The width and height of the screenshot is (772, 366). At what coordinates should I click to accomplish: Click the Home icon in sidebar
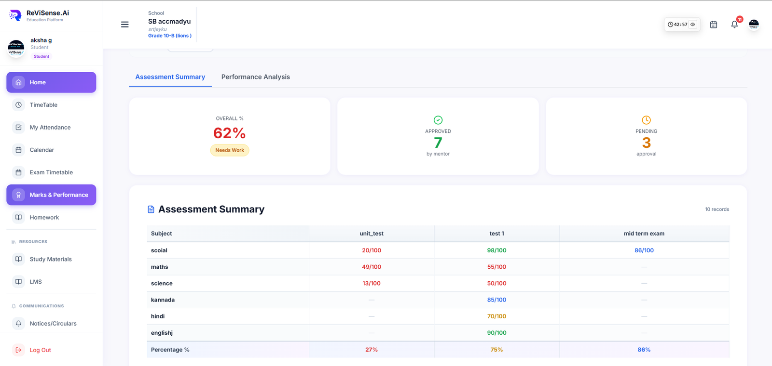(x=18, y=82)
